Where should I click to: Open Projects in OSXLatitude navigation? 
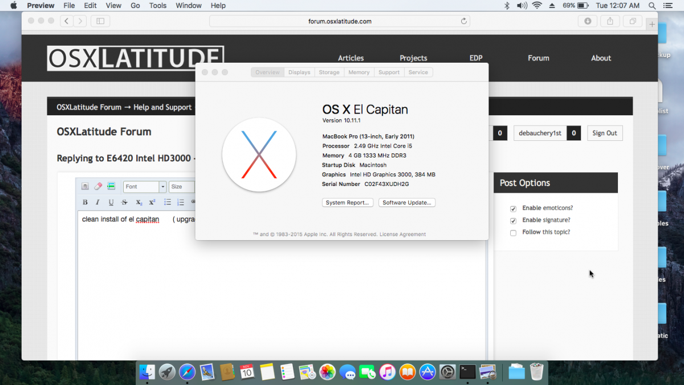click(413, 58)
